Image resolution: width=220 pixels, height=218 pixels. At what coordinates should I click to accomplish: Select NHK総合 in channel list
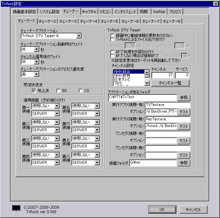(x=129, y=72)
